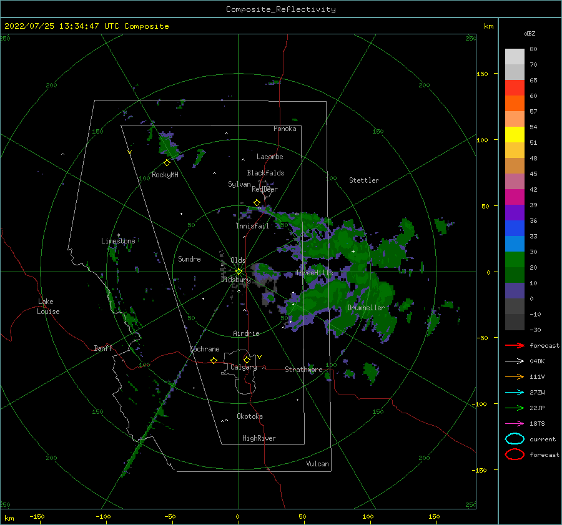Click the Strathmore town label
The height and width of the screenshot is (525, 562).
coord(303,370)
